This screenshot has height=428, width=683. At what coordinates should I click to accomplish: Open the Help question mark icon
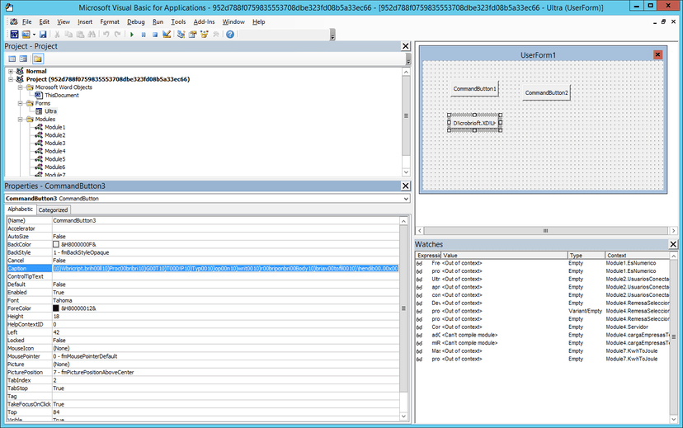[x=230, y=35]
